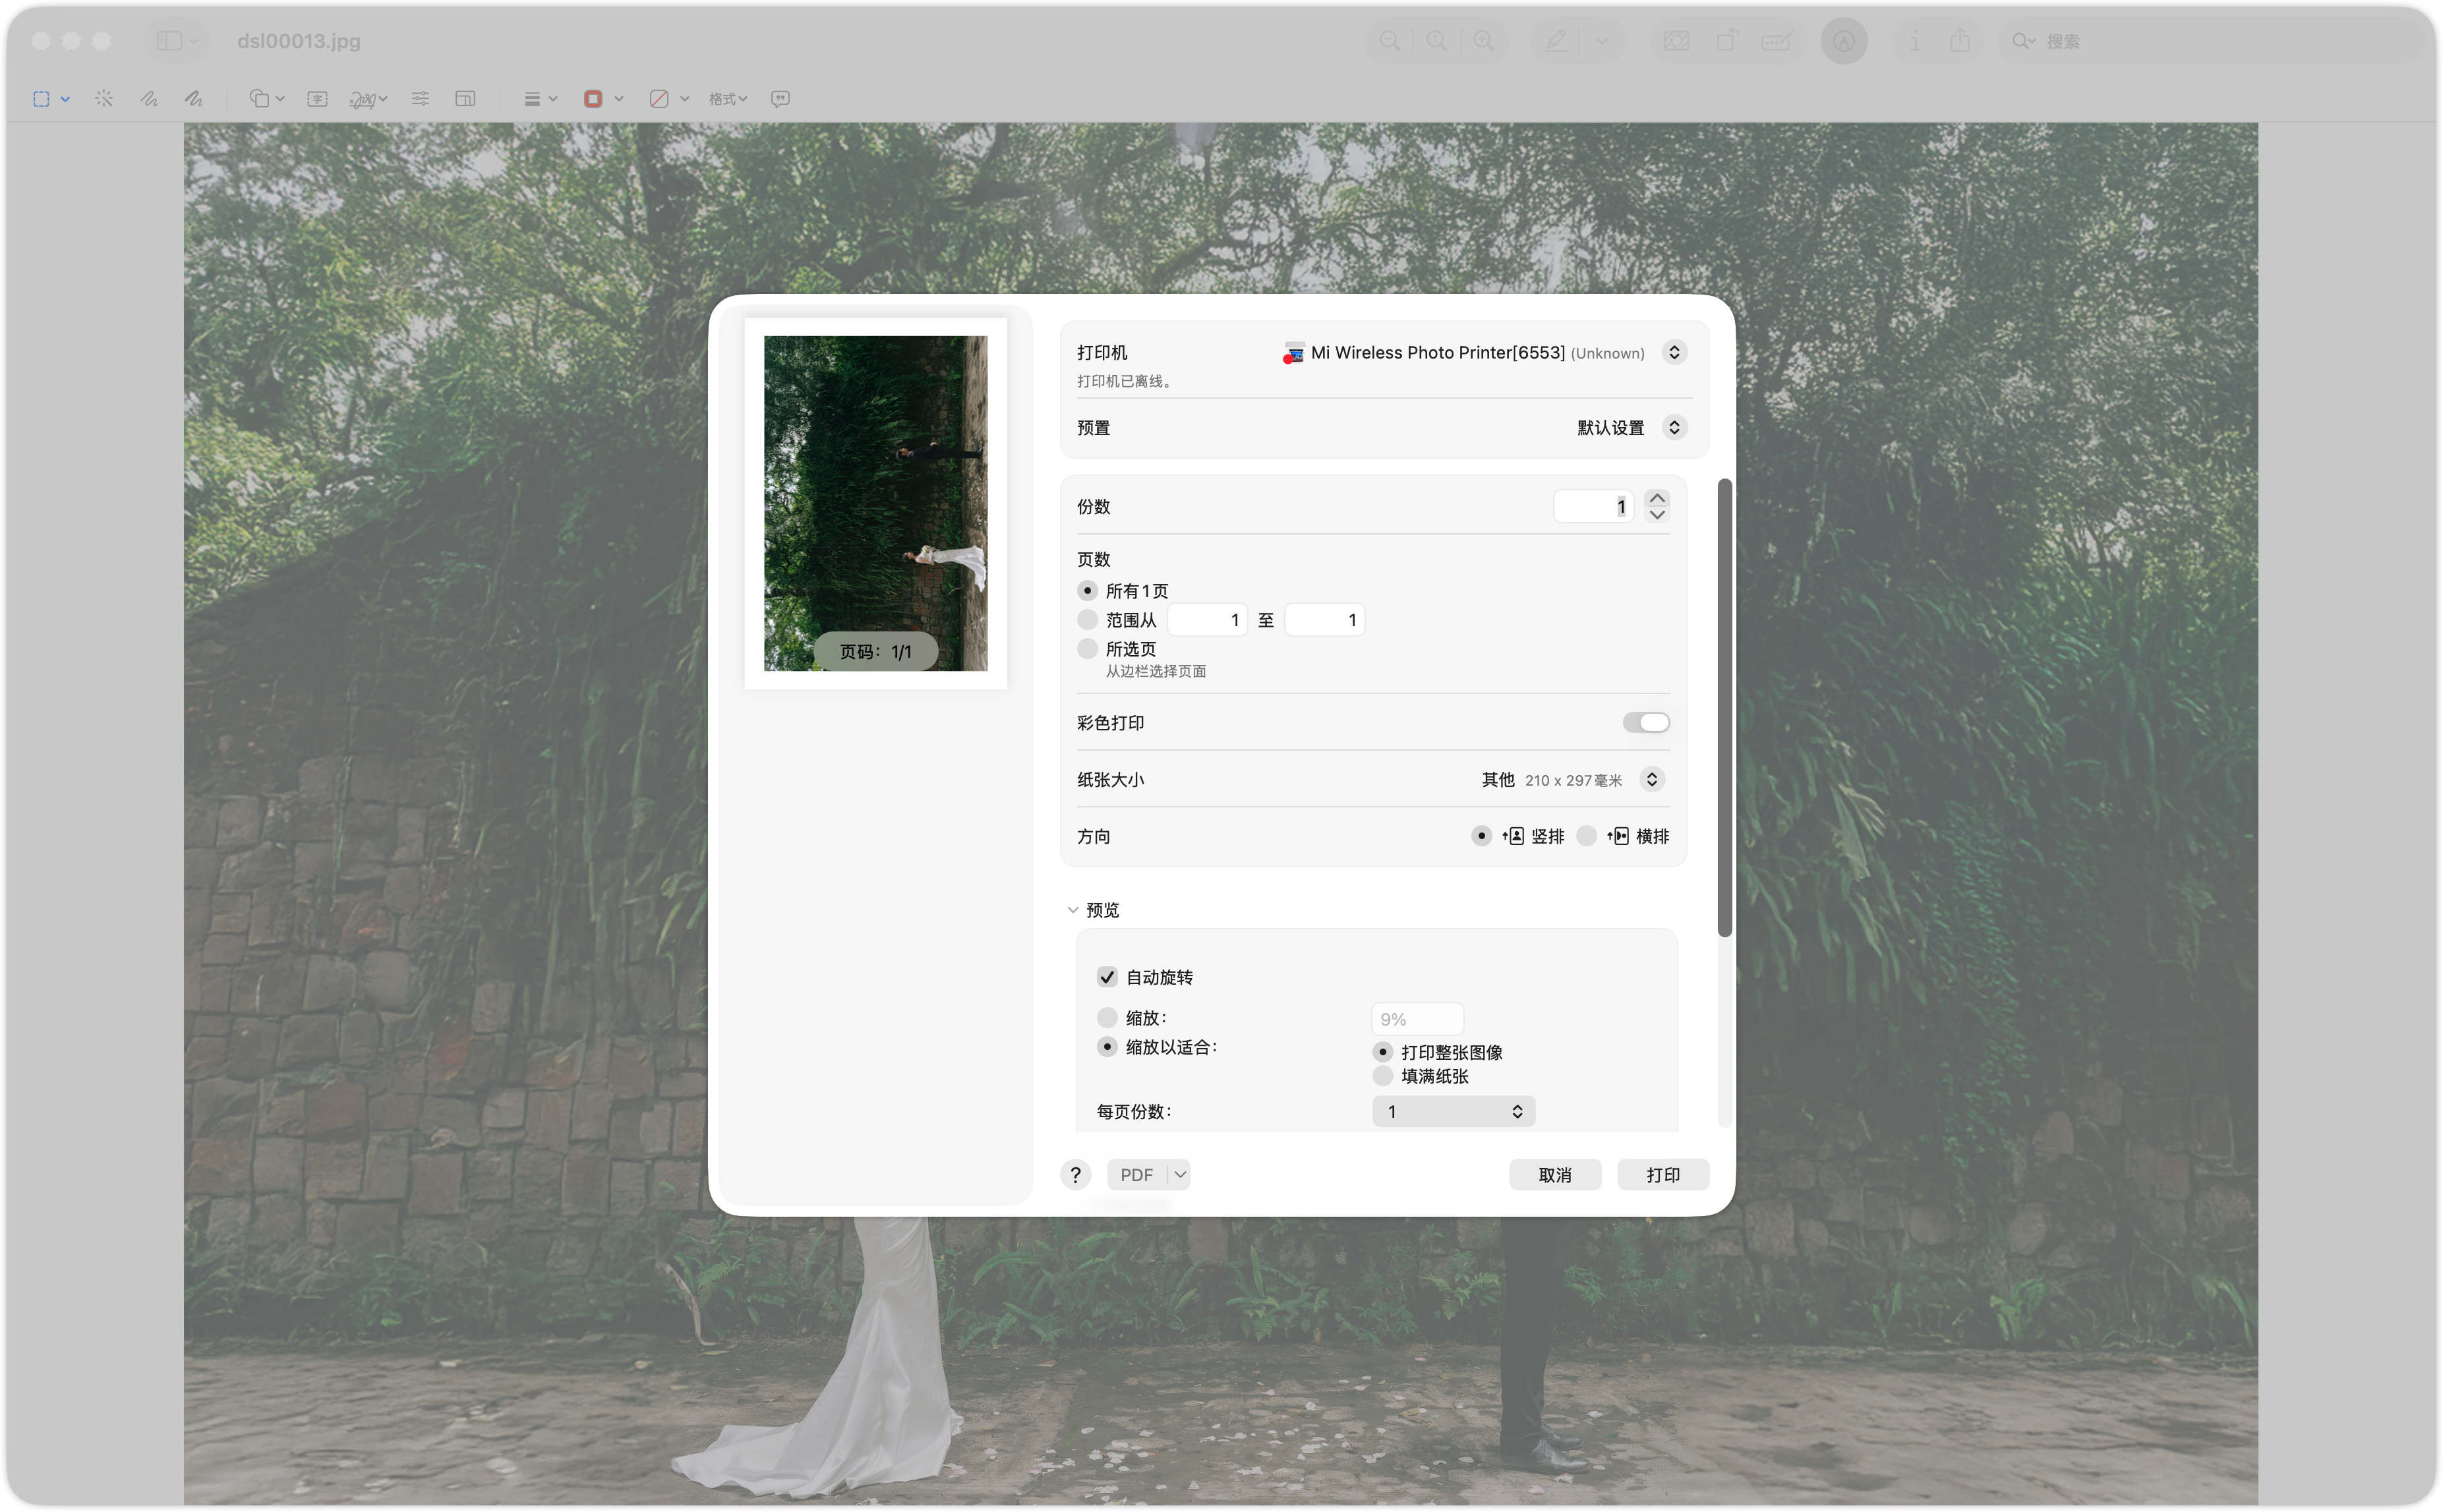Click the help question mark button

click(x=1075, y=1175)
